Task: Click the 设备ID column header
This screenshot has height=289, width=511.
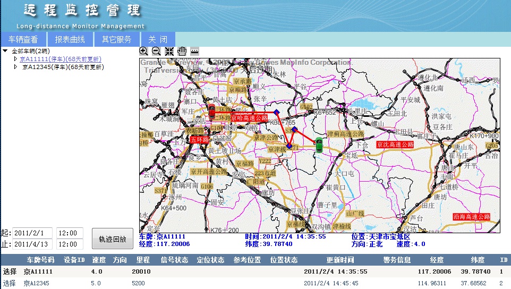Action: (x=74, y=260)
